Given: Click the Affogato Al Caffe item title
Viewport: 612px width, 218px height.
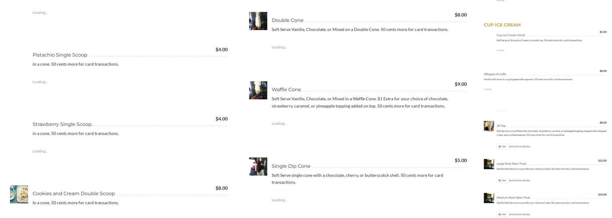Looking at the screenshot, I should coord(495,74).
